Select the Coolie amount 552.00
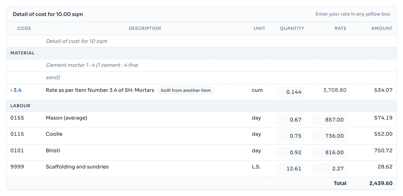This screenshot has width=403, height=196. pos(383,134)
